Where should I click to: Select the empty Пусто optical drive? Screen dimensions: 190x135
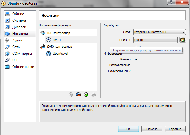71,40
